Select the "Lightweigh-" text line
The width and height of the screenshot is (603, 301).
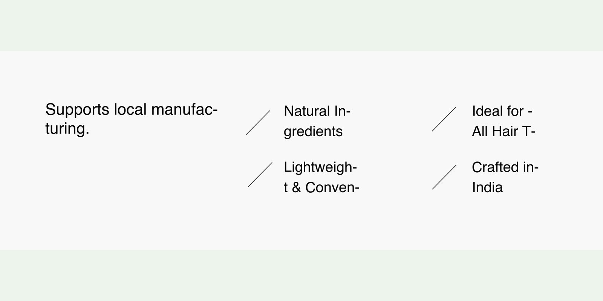[320, 167]
